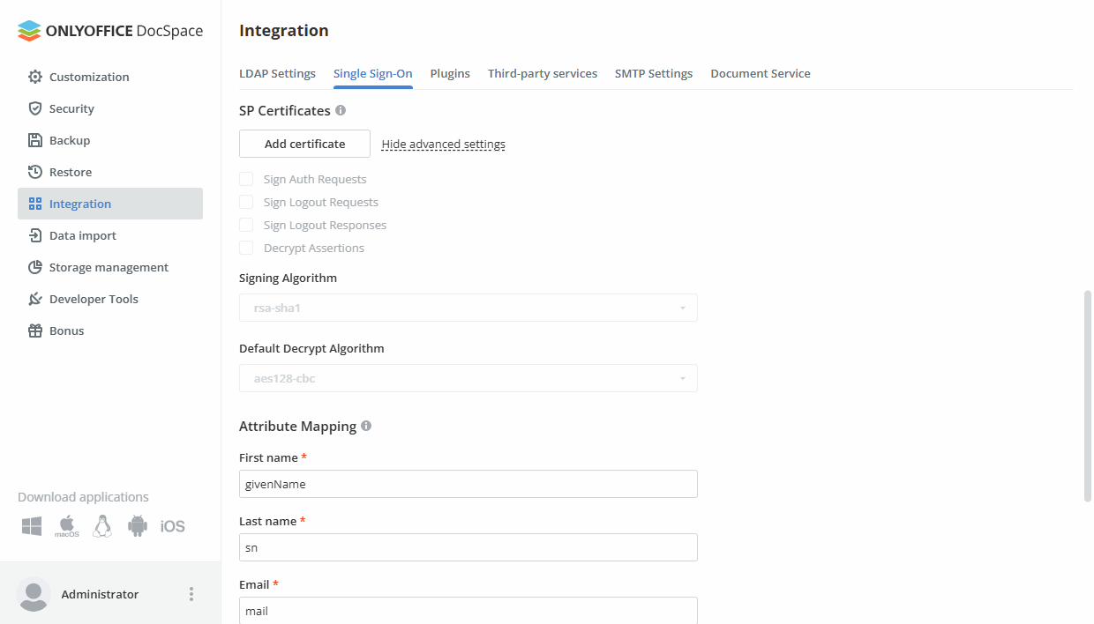Viewport: 1094px width, 624px height.
Task: Open the Security section in sidebar
Action: [x=71, y=108]
